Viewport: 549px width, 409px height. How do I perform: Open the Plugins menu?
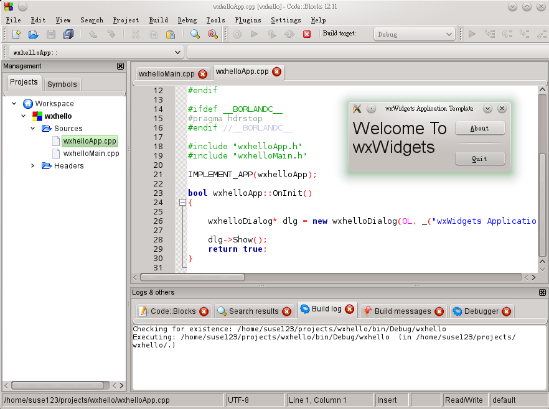(248, 21)
